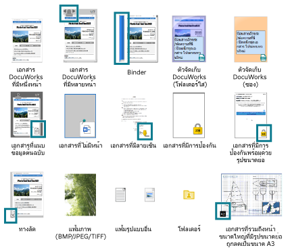The width and height of the screenshot is (290, 252).
Task: Click the previous page arrow on multi-page document
Action: tap(65, 11)
